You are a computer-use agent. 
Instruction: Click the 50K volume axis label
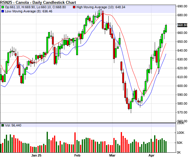point(181,143)
